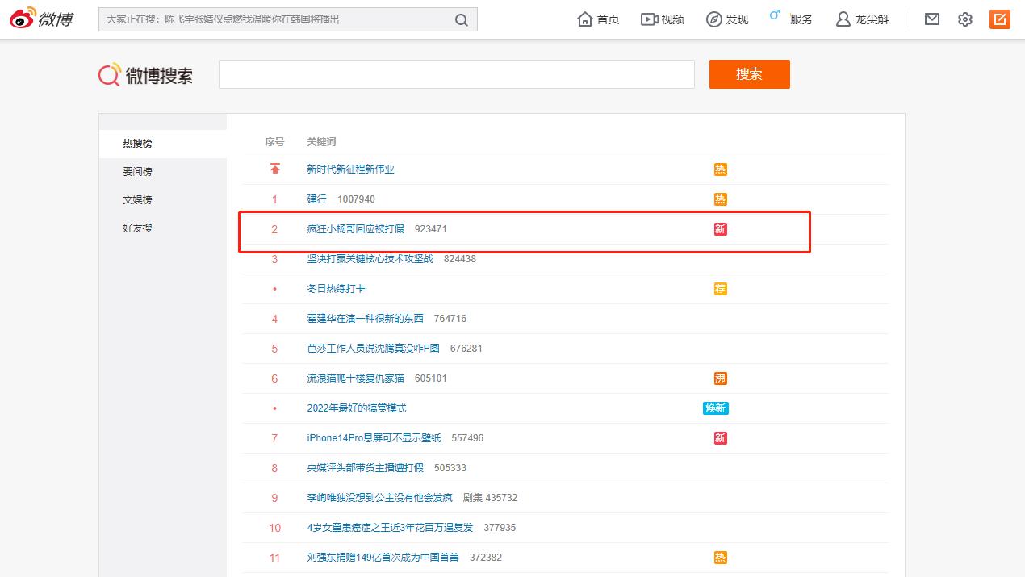Screen dimensions: 1025x577
Task: Click the 微博搜索 flame logo
Action: [x=108, y=73]
